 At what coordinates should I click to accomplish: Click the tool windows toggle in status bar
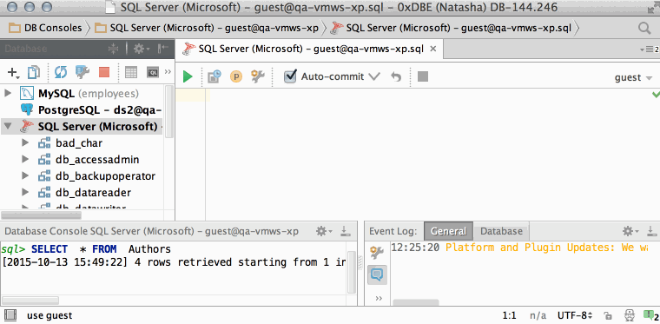(10, 315)
